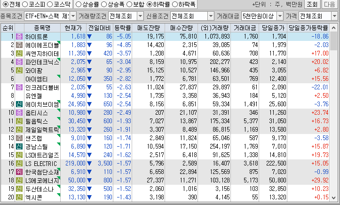Click the 신 badge icon for 경남스틸

[x=19, y=146]
